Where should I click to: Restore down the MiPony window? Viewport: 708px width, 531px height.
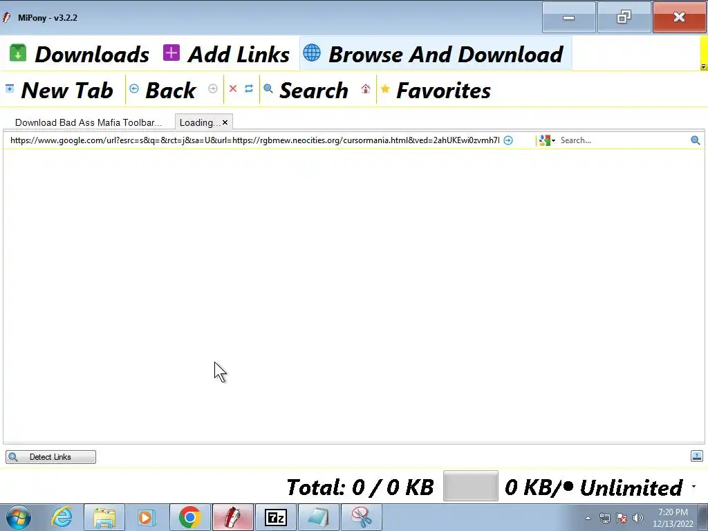624,17
